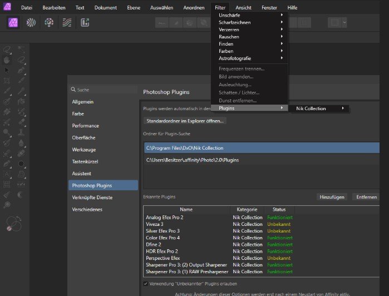Click the Affinity Photo logo icon
The image size is (389, 296).
7,6
